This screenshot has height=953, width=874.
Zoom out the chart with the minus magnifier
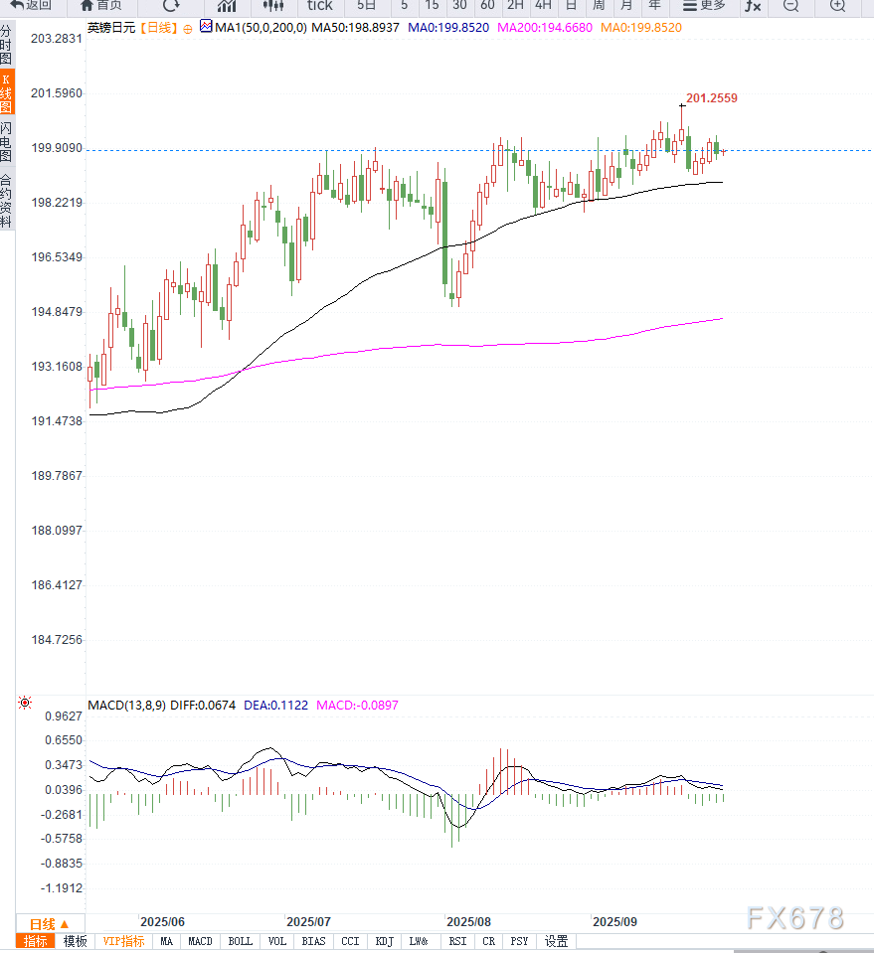[x=790, y=6]
